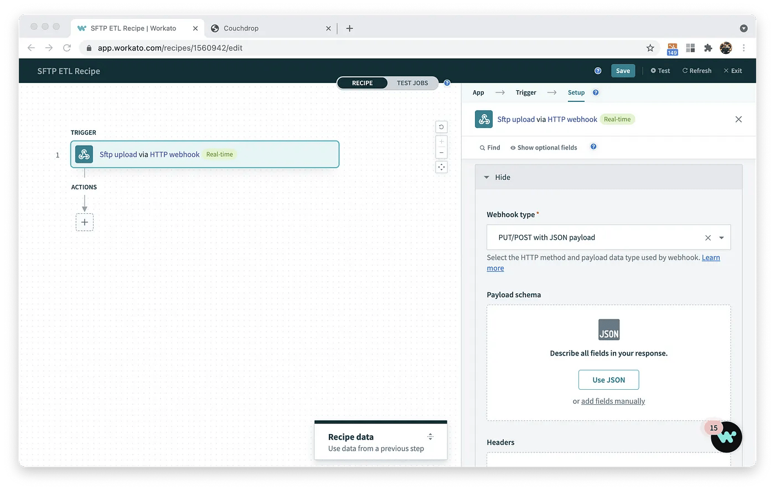
Task: Collapse the Hide section
Action: coord(496,177)
